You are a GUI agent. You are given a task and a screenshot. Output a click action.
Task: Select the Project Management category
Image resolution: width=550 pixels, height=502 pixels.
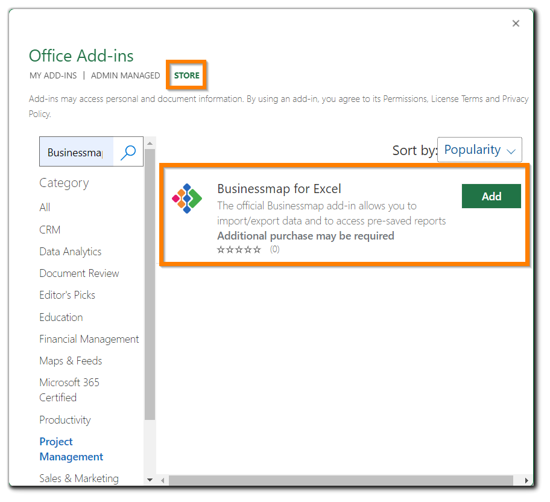point(71,449)
